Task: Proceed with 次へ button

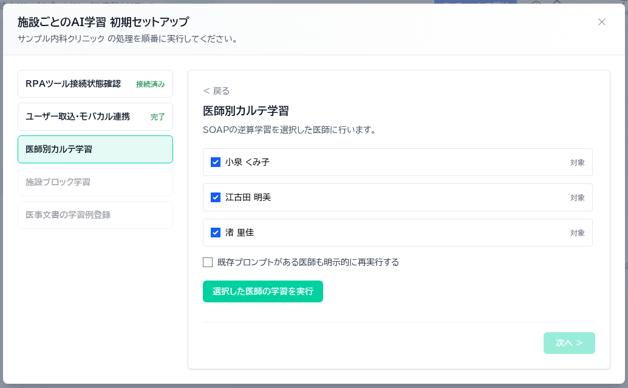Action: point(569,342)
